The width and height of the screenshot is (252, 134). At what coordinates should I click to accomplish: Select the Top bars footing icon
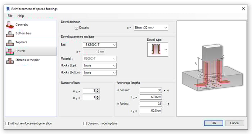[10, 43]
